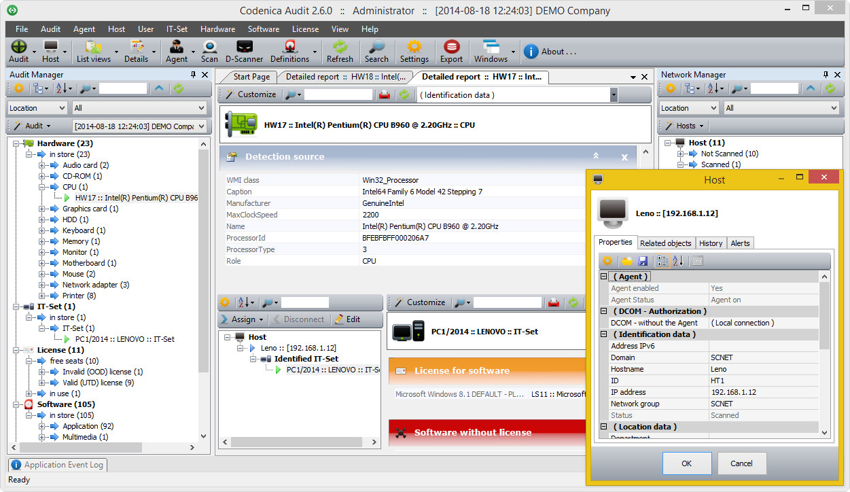Click Network Manager gear icon
Image resolution: width=850 pixels, height=492 pixels.
(x=671, y=88)
